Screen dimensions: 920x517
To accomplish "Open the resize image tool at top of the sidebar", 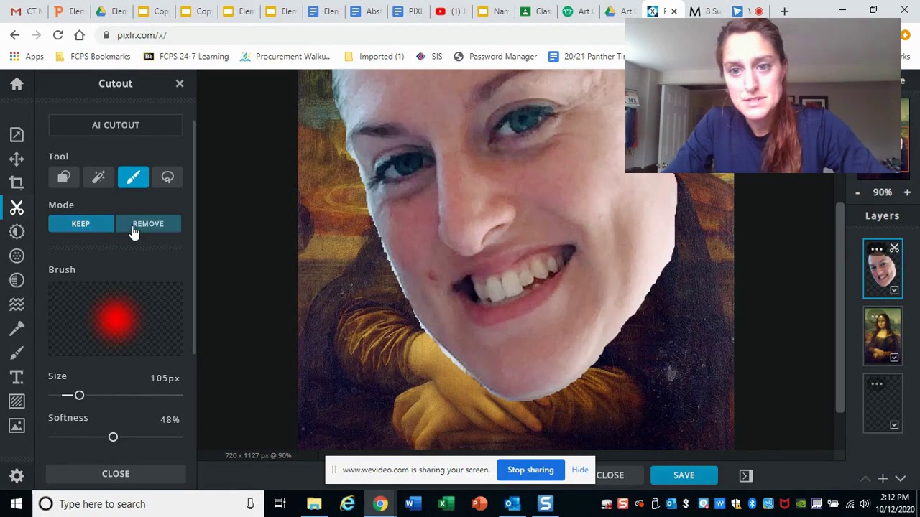I will pyautogui.click(x=17, y=134).
